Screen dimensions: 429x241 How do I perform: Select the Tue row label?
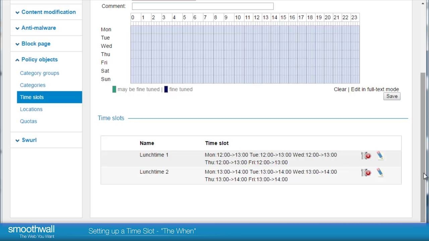click(105, 38)
